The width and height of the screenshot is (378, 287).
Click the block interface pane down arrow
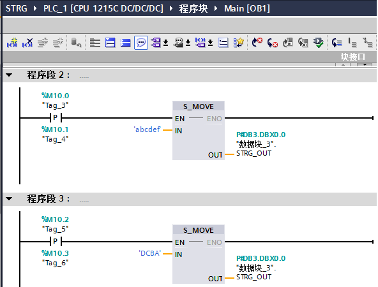pos(365,64)
